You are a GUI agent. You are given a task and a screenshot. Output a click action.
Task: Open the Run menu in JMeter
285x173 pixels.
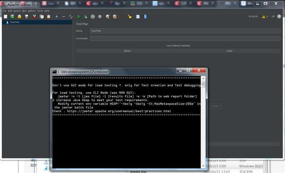(x=24, y=11)
